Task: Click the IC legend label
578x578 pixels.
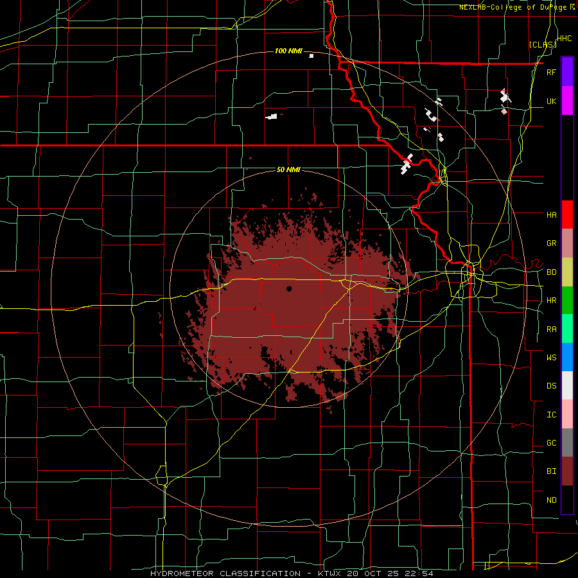Action: pos(551,415)
